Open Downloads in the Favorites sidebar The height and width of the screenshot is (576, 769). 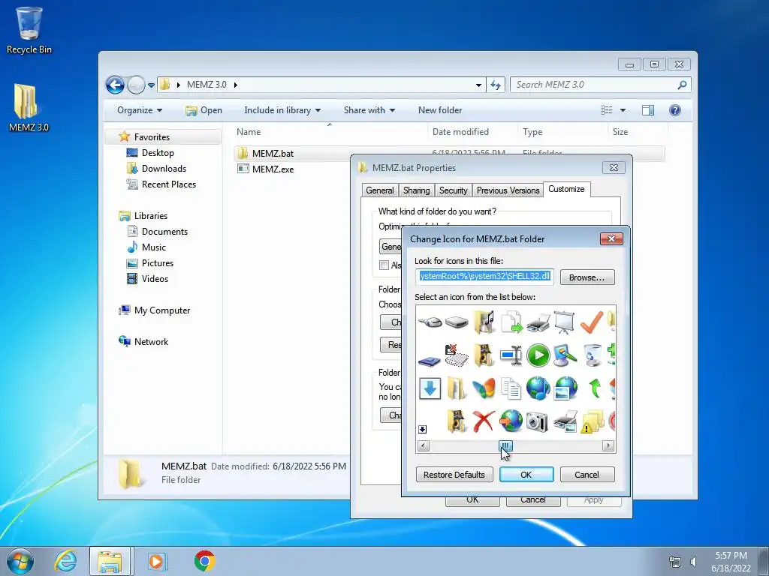[x=163, y=169]
